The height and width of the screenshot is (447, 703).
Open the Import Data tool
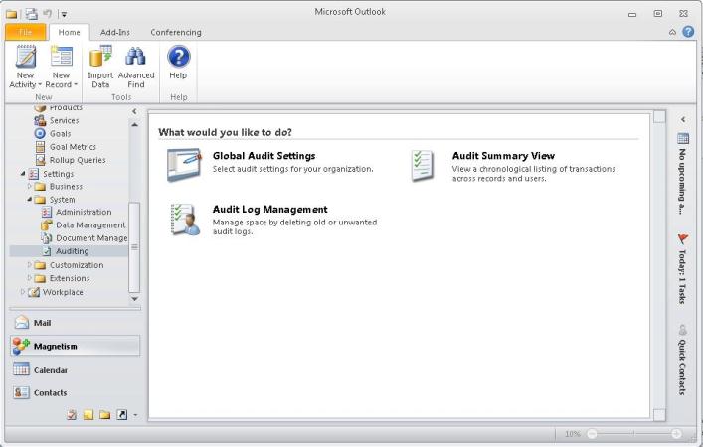tap(100, 60)
